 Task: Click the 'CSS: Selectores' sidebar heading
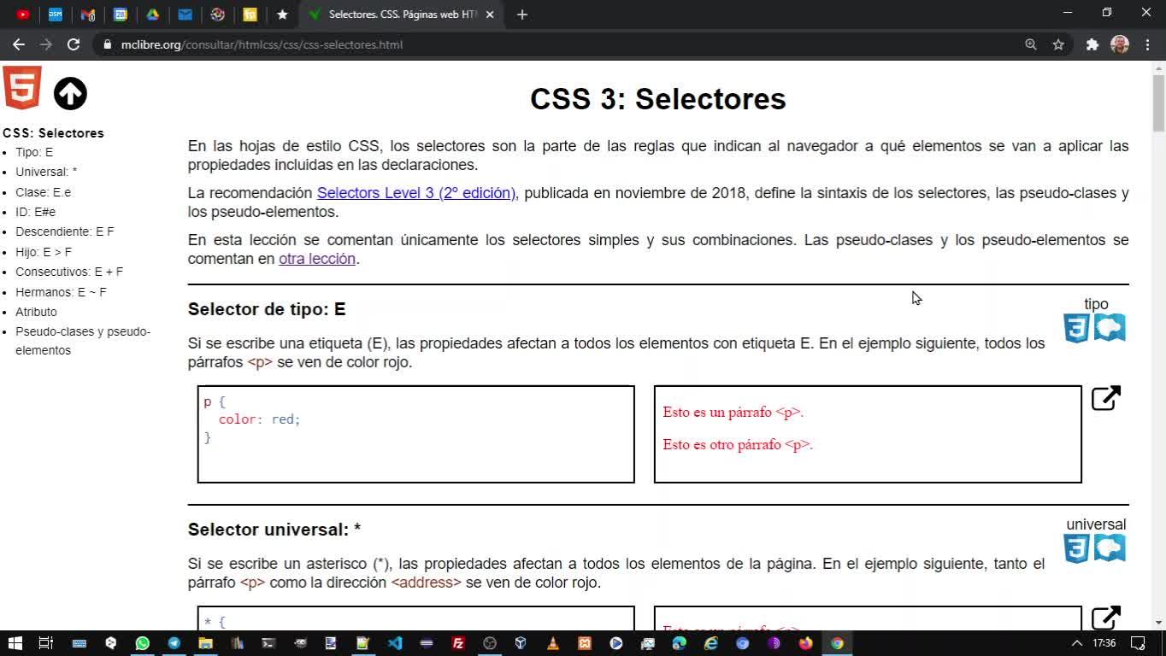click(x=53, y=133)
